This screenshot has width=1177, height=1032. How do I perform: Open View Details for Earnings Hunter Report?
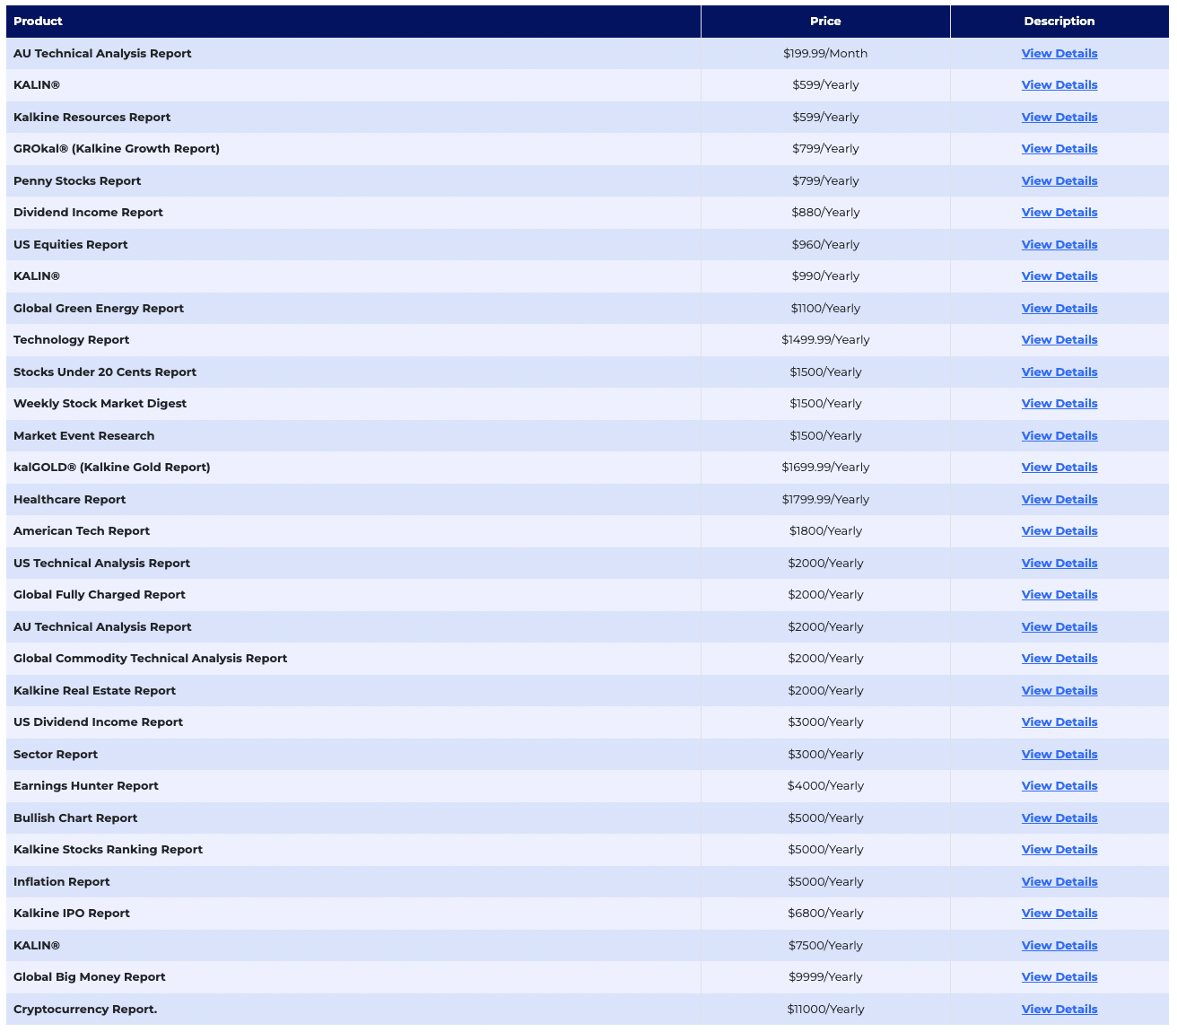1059,785
